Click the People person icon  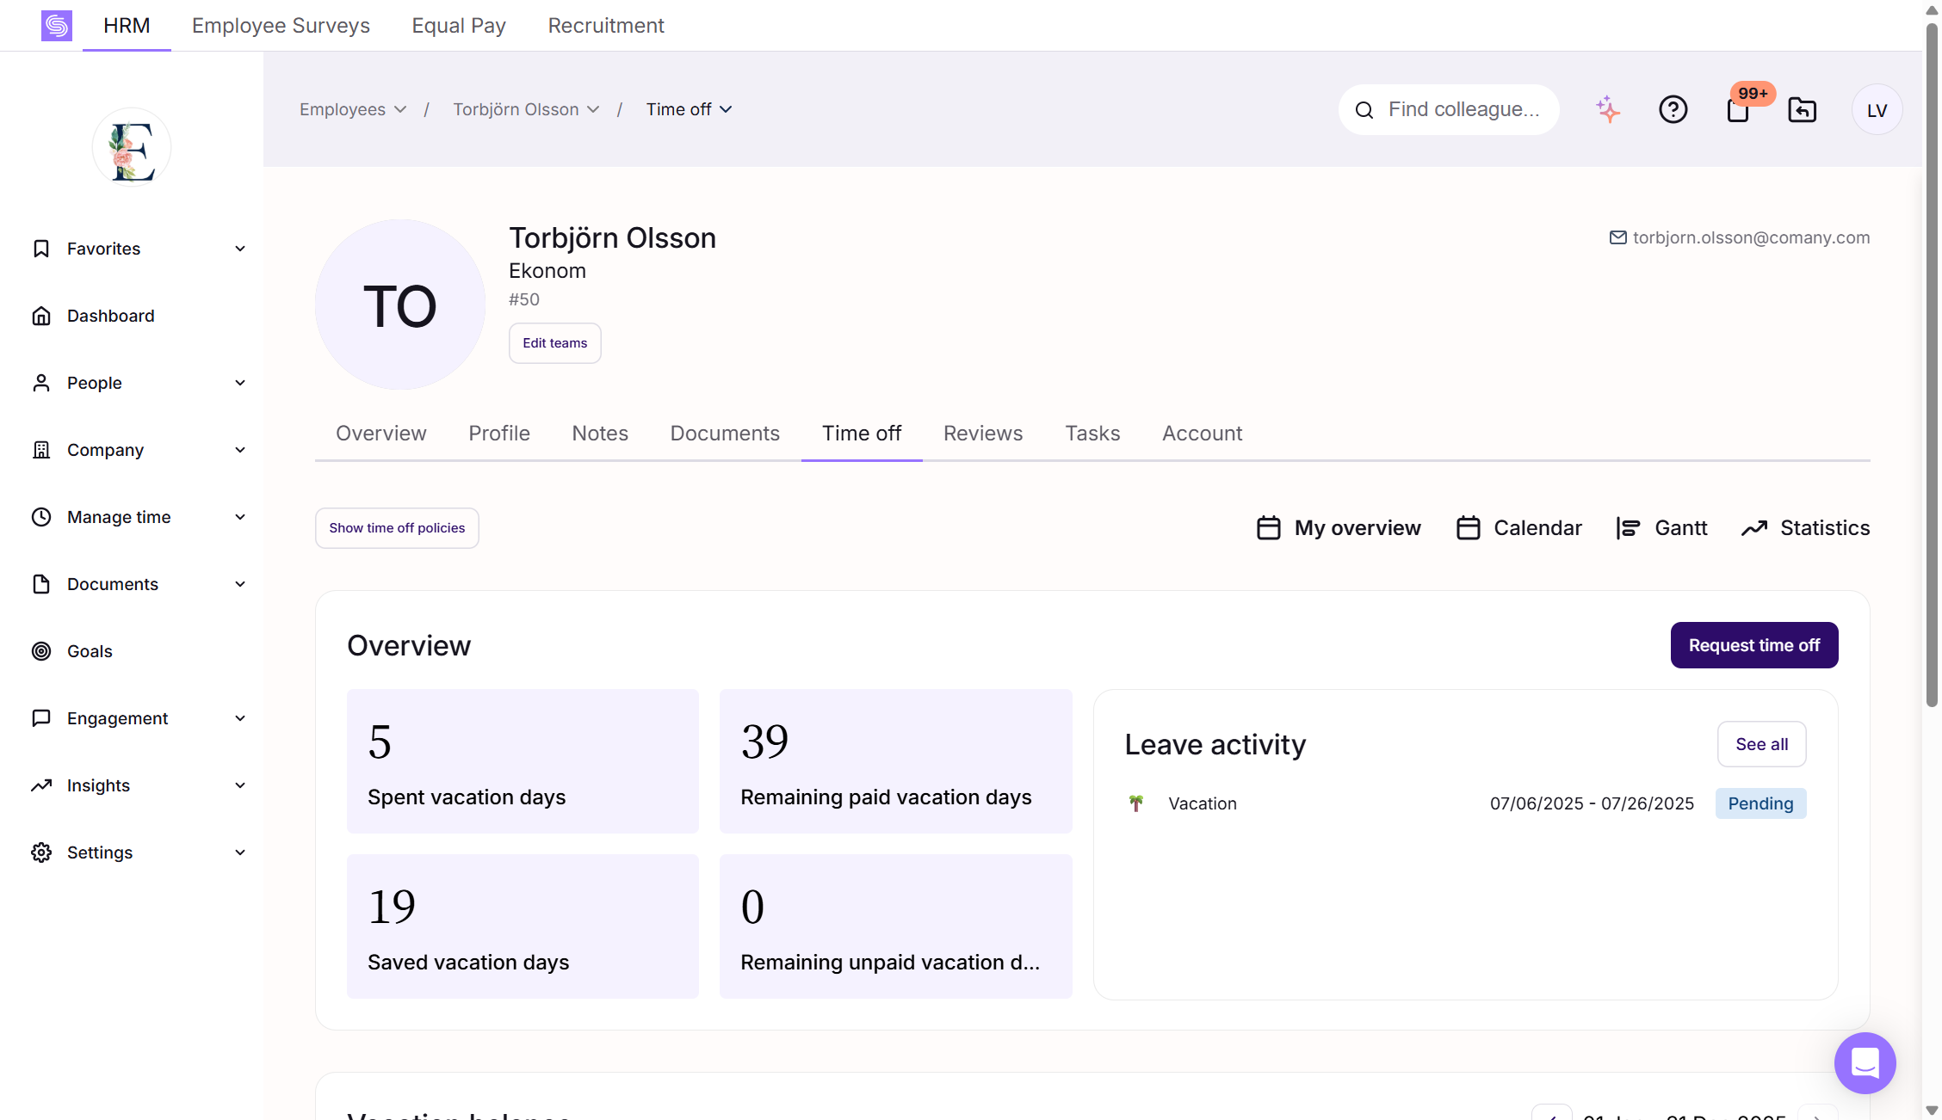pyautogui.click(x=41, y=383)
